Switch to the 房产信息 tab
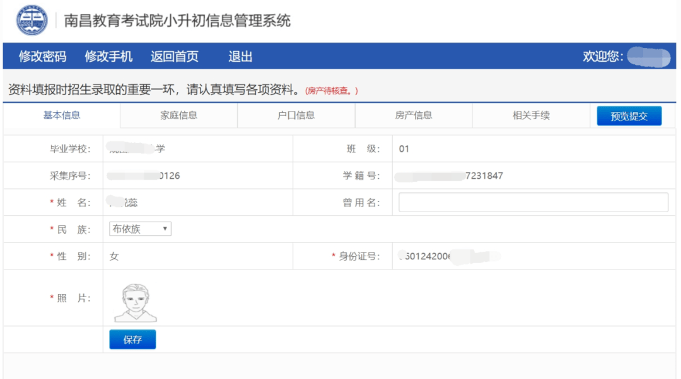The height and width of the screenshot is (379, 681). (x=414, y=115)
